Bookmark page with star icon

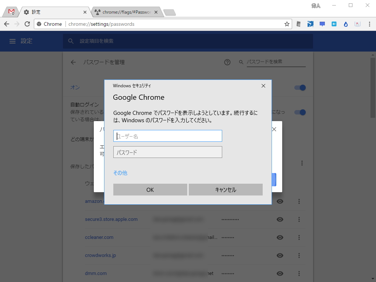pos(287,24)
